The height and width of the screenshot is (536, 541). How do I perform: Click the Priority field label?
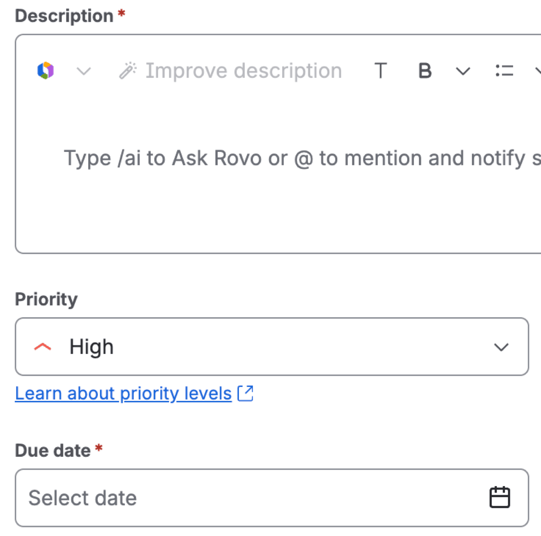pos(46,299)
